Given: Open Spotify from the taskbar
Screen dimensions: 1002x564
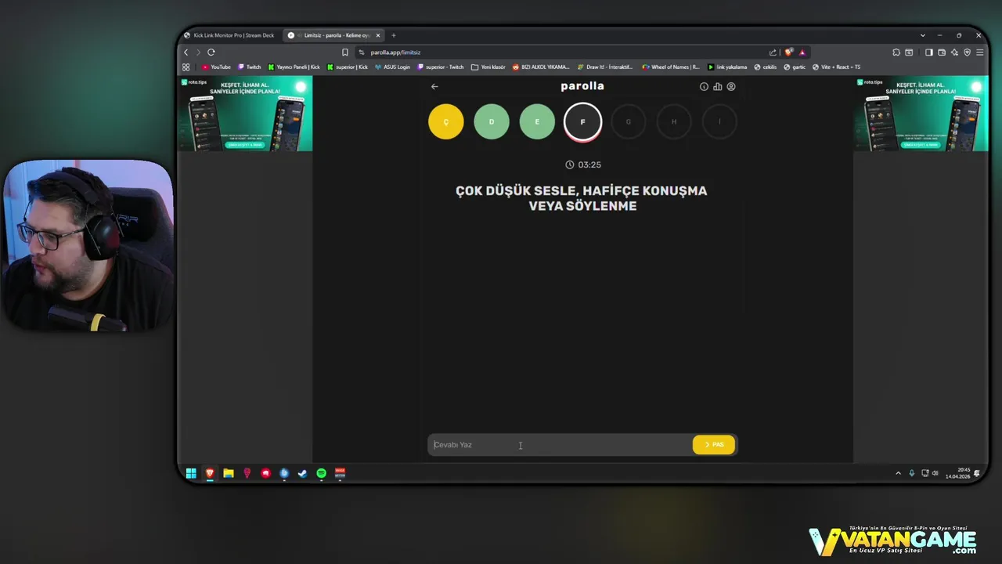Looking at the screenshot, I should (322, 473).
